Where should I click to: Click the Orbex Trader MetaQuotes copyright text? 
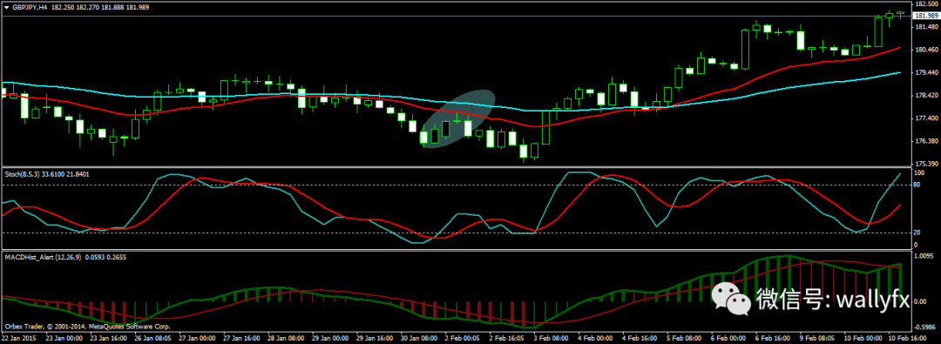88,327
